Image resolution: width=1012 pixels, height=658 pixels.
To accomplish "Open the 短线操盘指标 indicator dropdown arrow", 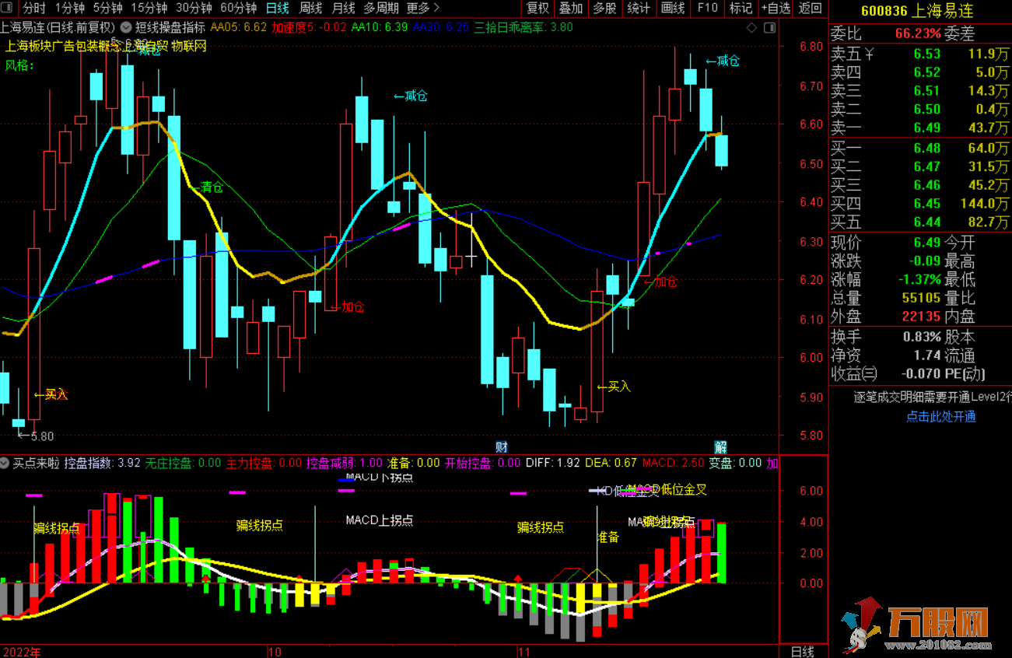I will (x=125, y=26).
